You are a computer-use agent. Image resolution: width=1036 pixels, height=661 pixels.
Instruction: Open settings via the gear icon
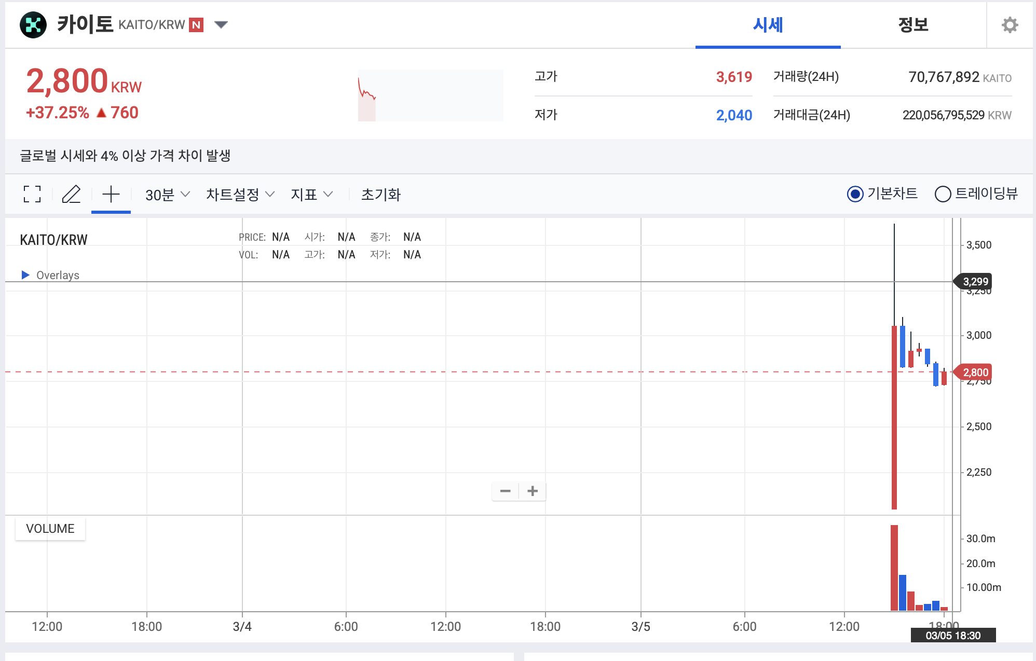click(x=1010, y=25)
